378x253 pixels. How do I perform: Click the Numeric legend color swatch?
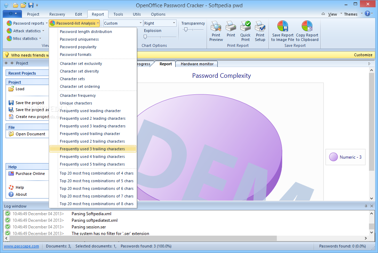333,157
